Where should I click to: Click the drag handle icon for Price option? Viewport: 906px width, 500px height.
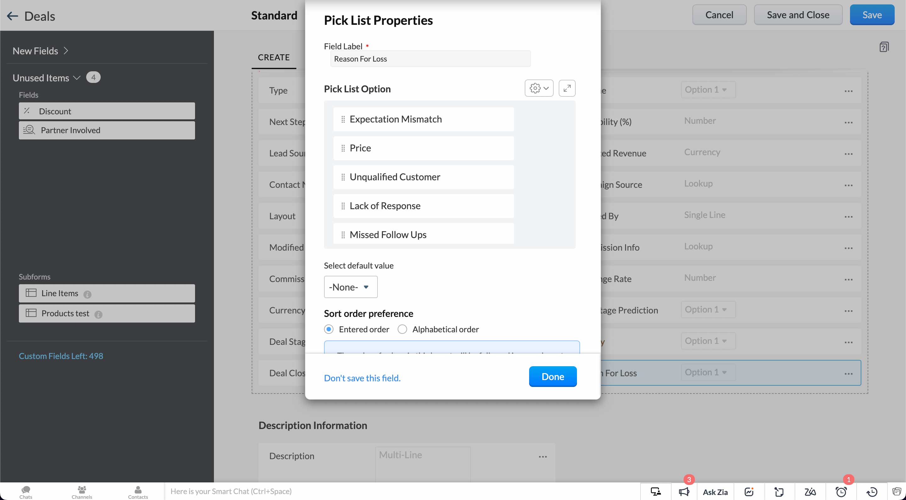(343, 148)
